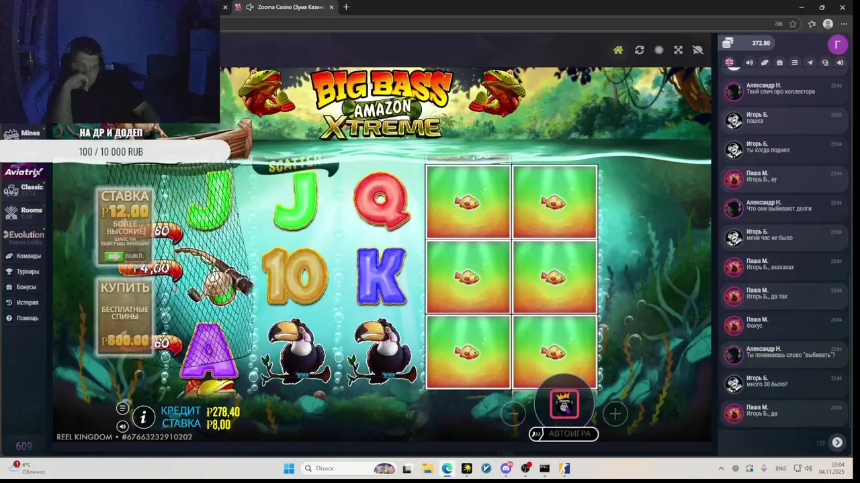
Task: Show hidden tray icons chevron
Action: 722,468
